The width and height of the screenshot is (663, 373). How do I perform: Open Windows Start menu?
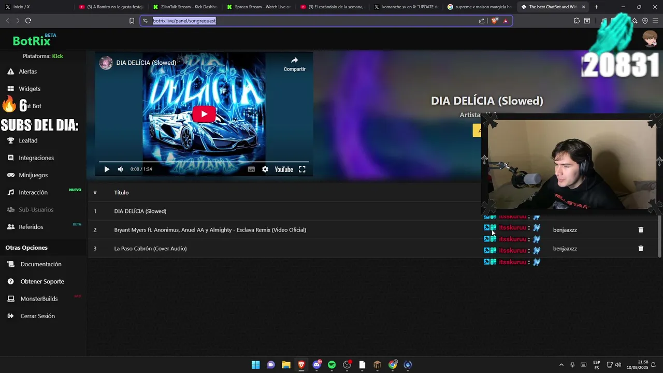pyautogui.click(x=255, y=365)
